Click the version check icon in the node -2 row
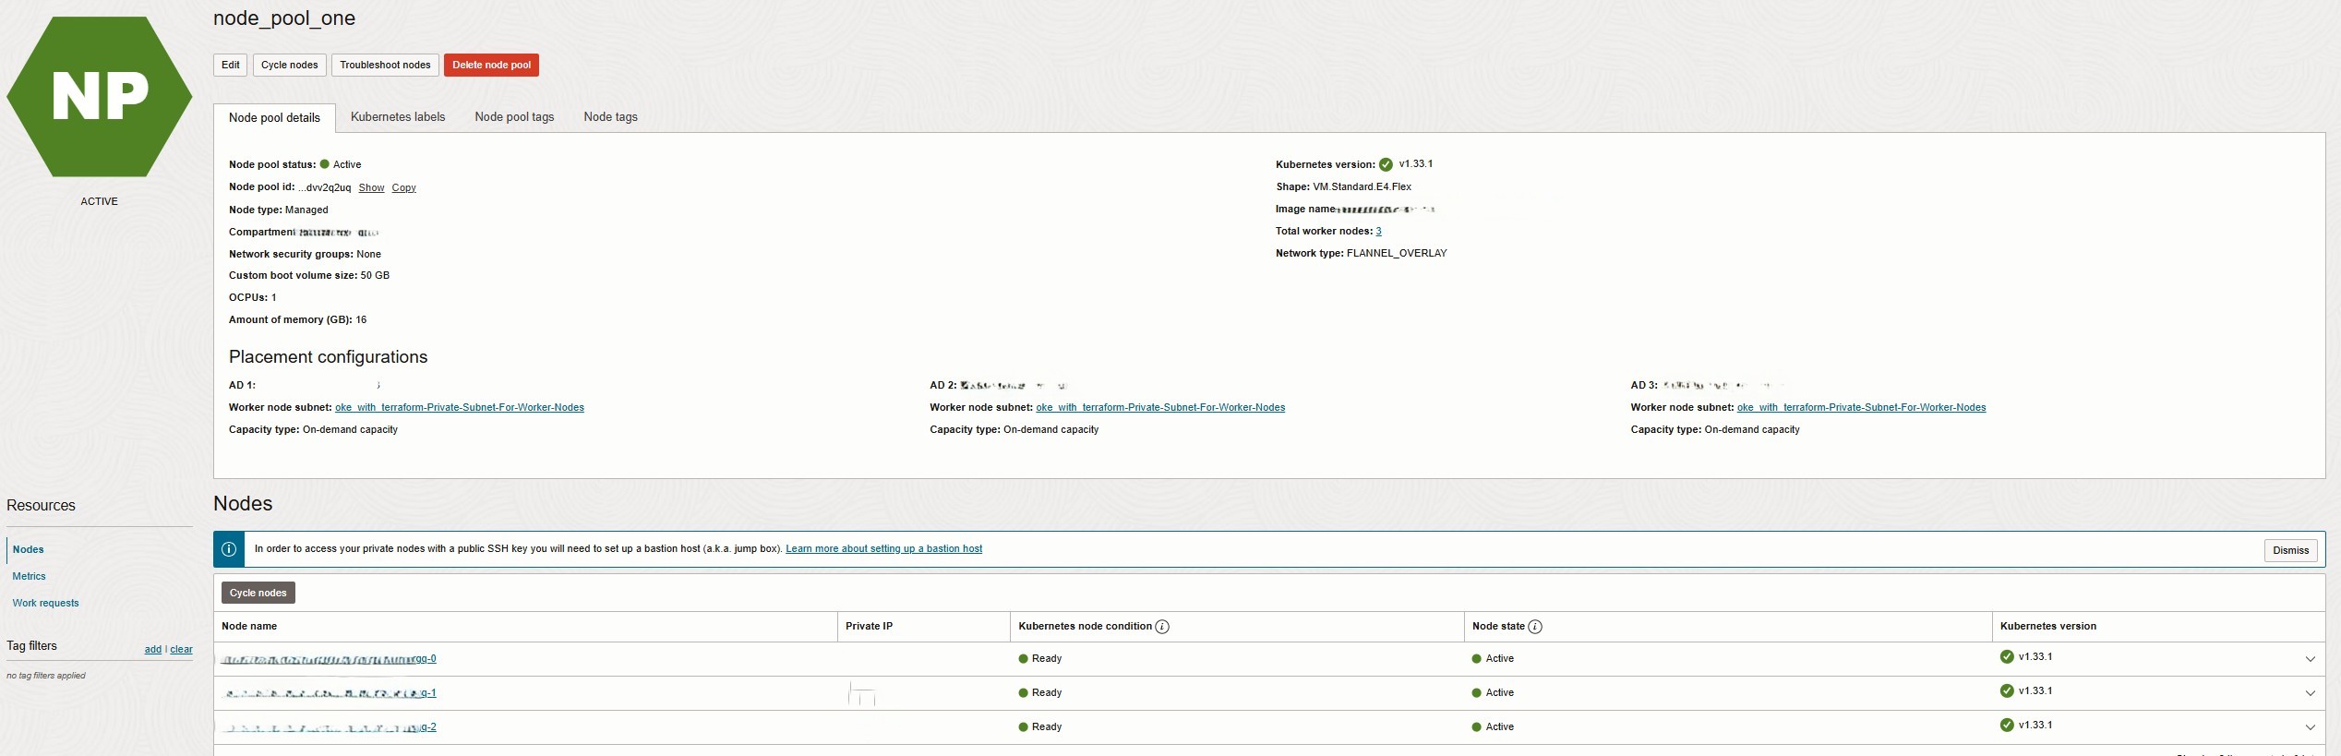2341x756 pixels. click(x=2007, y=726)
